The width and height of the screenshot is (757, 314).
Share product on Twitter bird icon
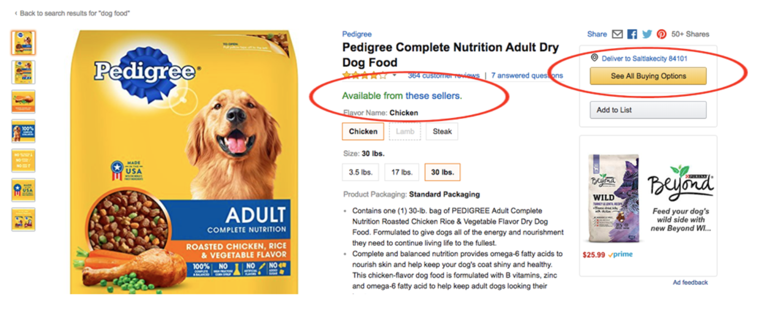647,34
